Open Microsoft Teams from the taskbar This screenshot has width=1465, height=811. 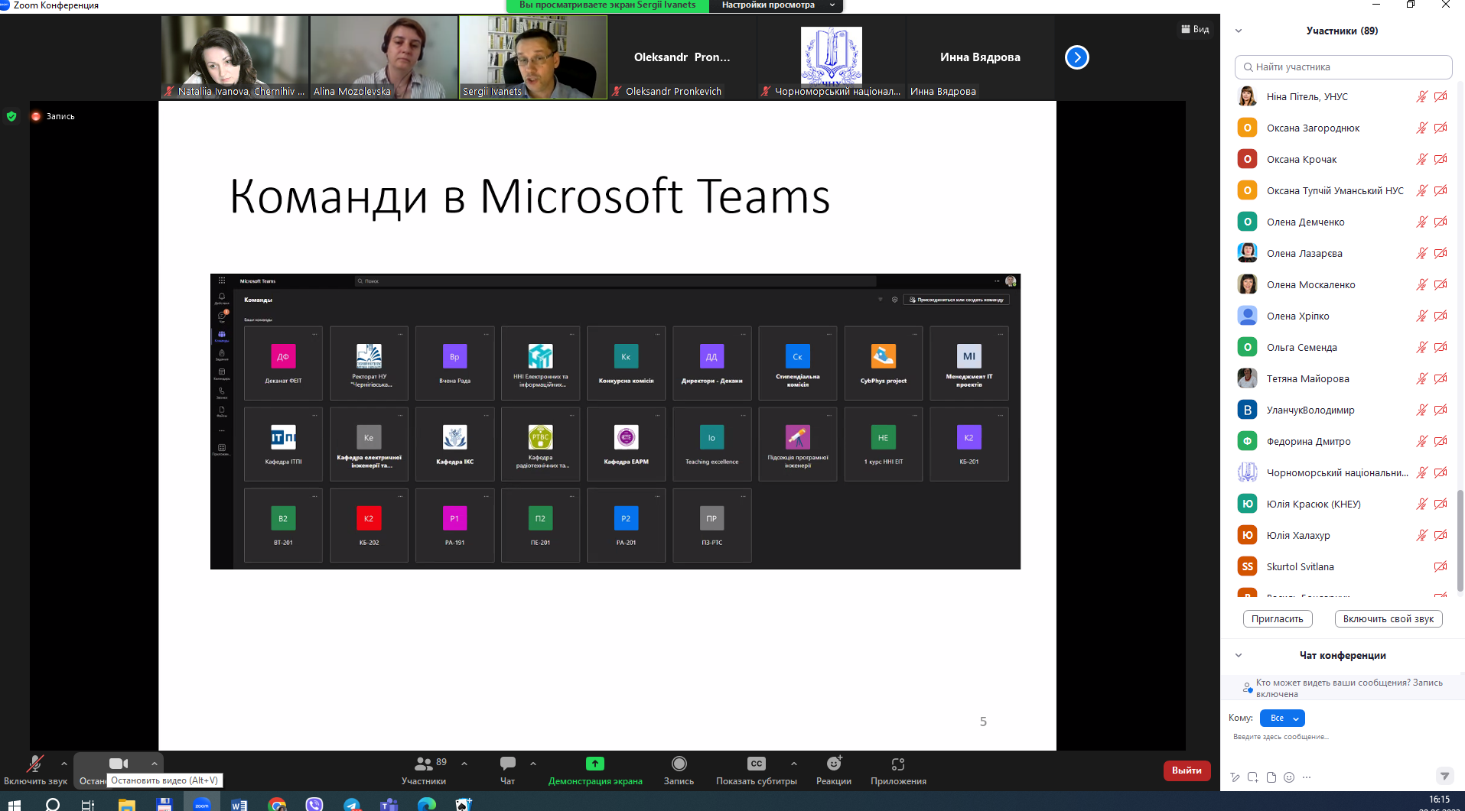(x=389, y=803)
